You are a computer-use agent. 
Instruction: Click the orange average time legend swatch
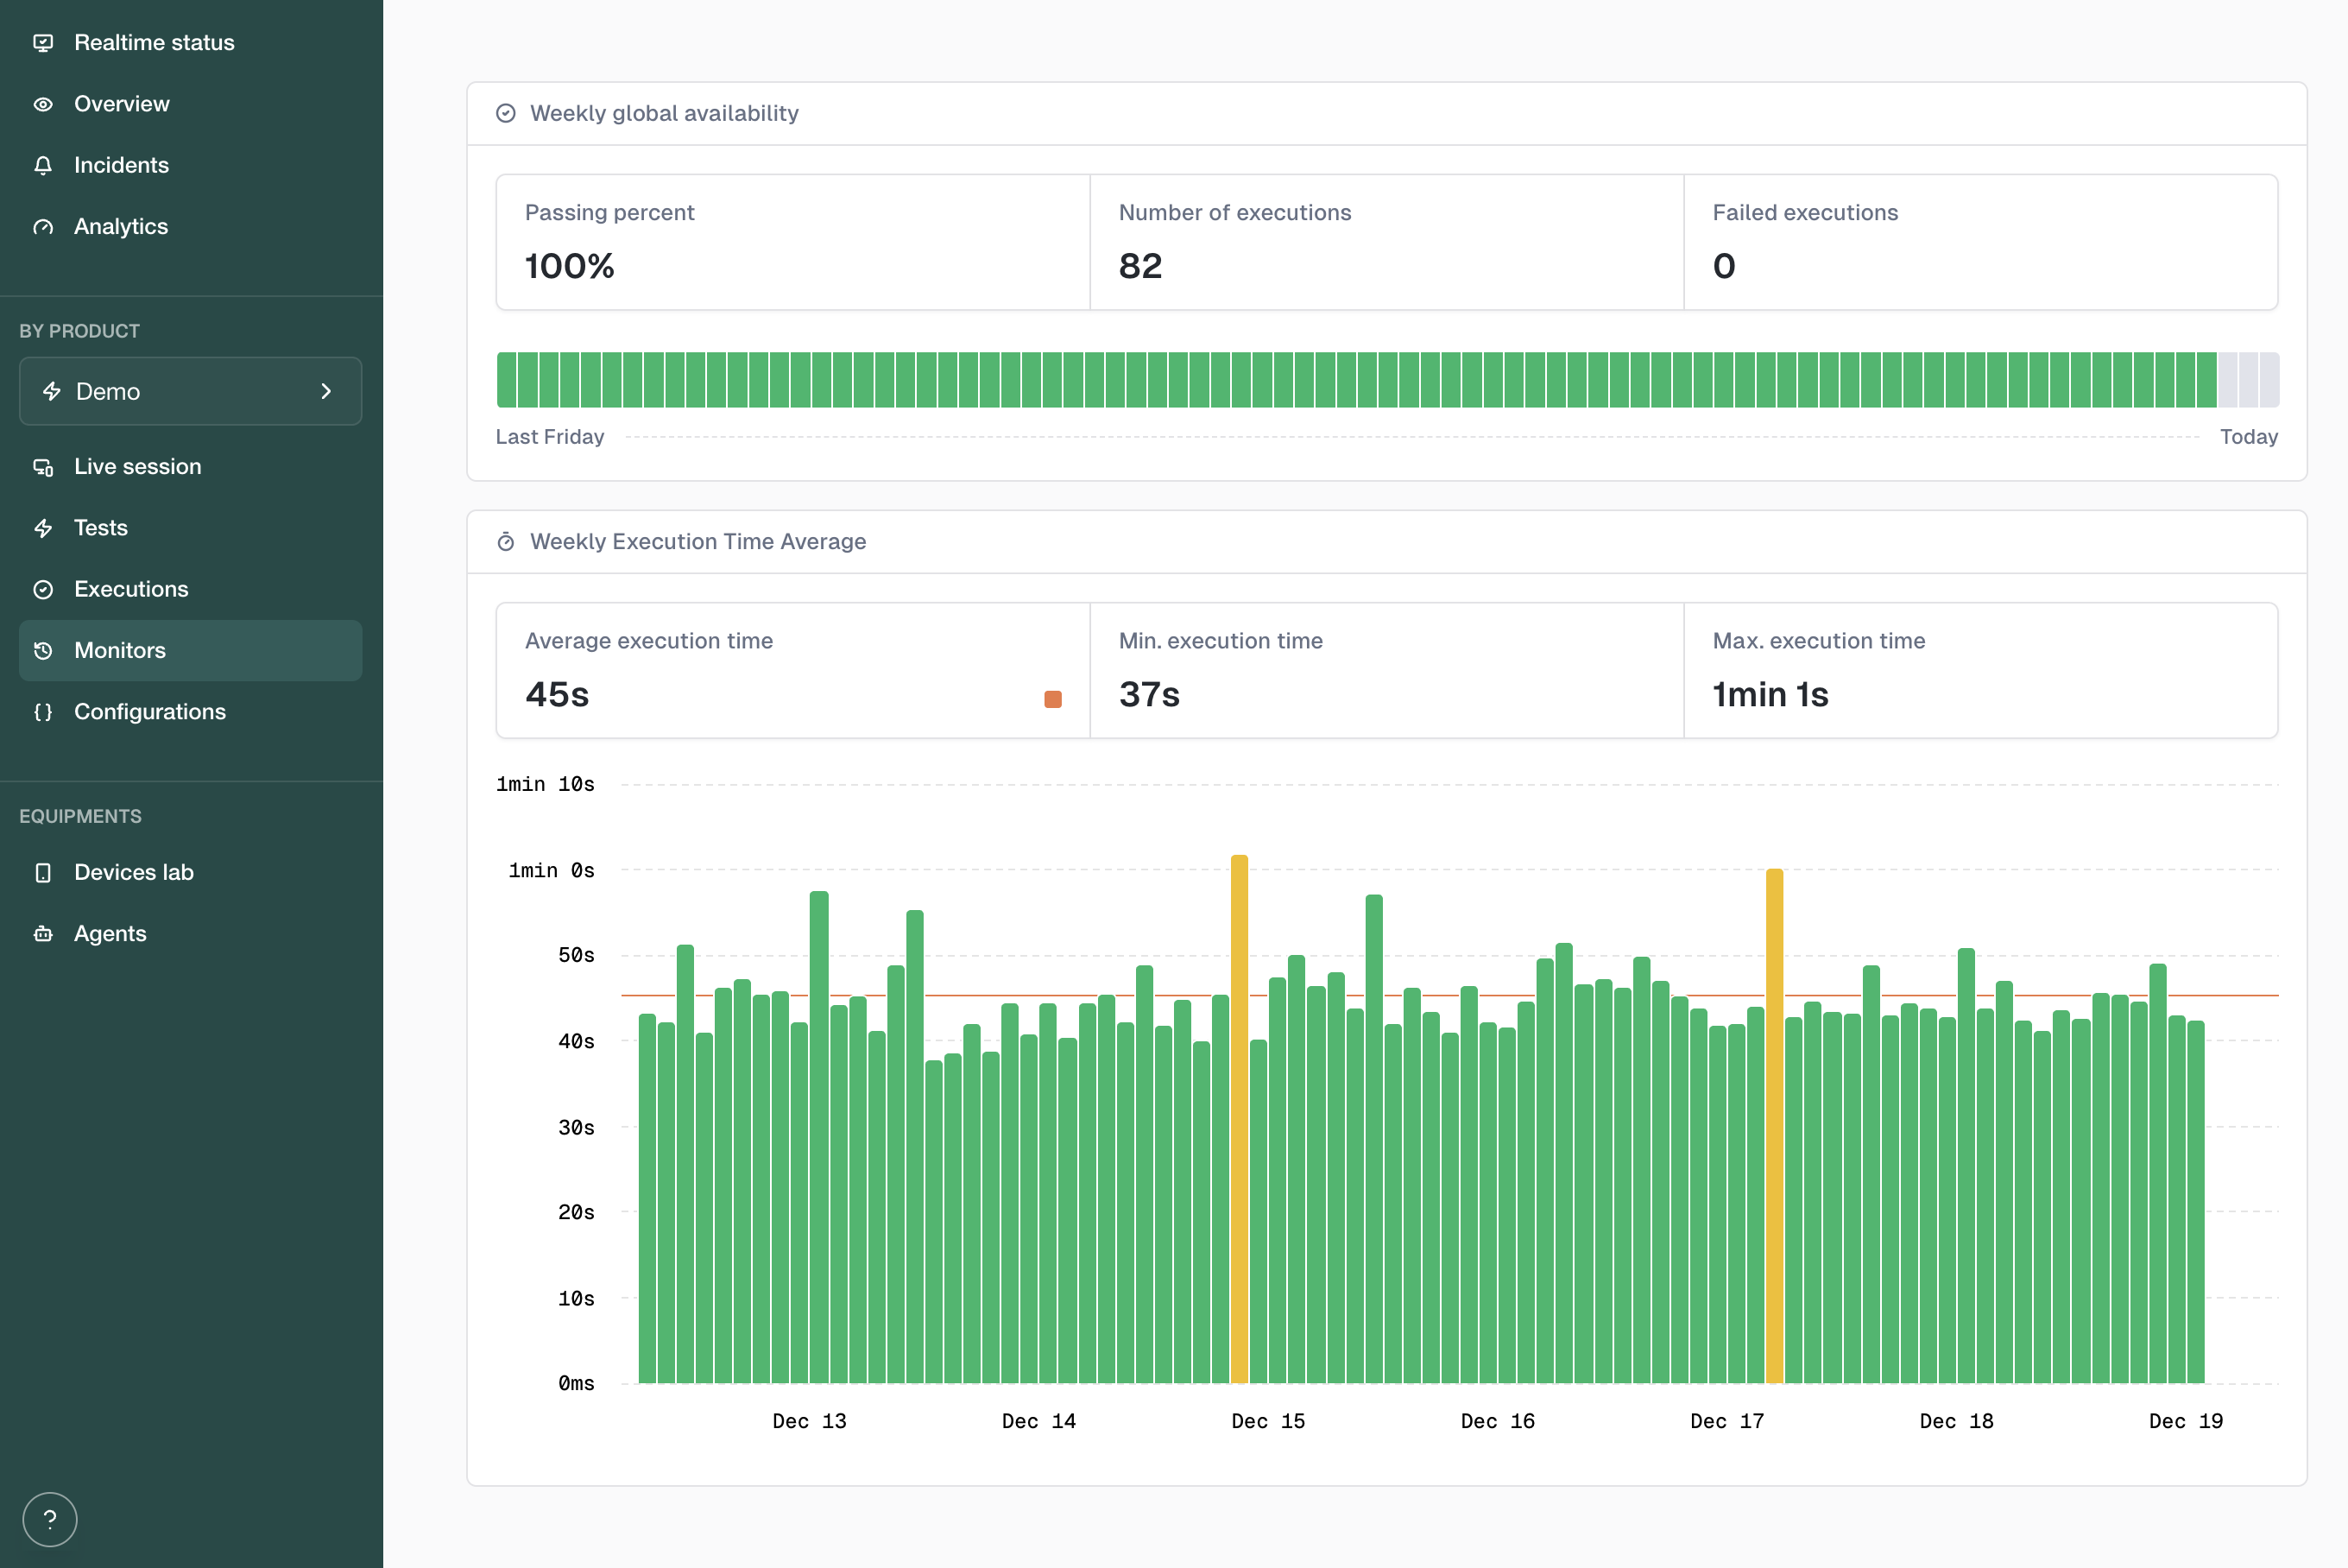click(x=1052, y=699)
